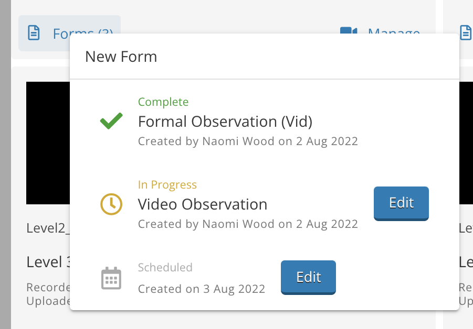This screenshot has width=473, height=329.
Task: Click the In Progress status label
Action: (x=167, y=185)
